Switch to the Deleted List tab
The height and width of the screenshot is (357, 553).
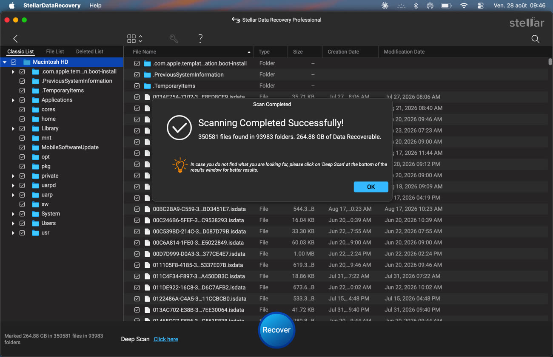[89, 51]
